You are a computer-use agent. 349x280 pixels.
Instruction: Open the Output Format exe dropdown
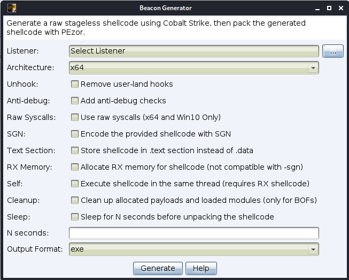pos(194,249)
